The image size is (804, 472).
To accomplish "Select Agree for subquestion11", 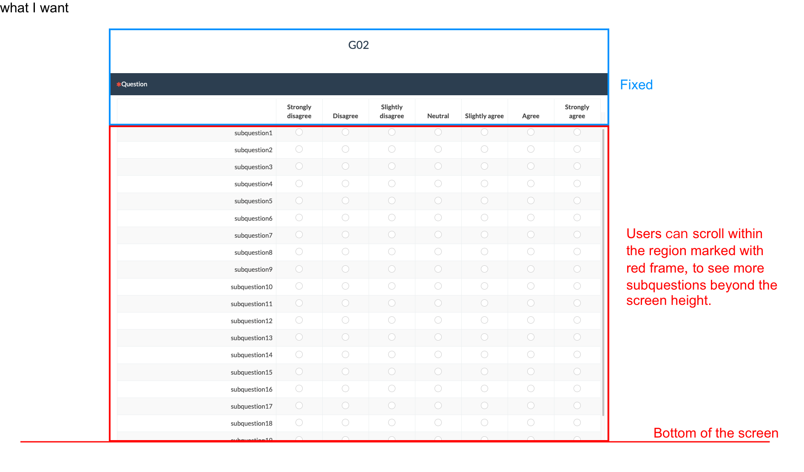I will 531,303.
